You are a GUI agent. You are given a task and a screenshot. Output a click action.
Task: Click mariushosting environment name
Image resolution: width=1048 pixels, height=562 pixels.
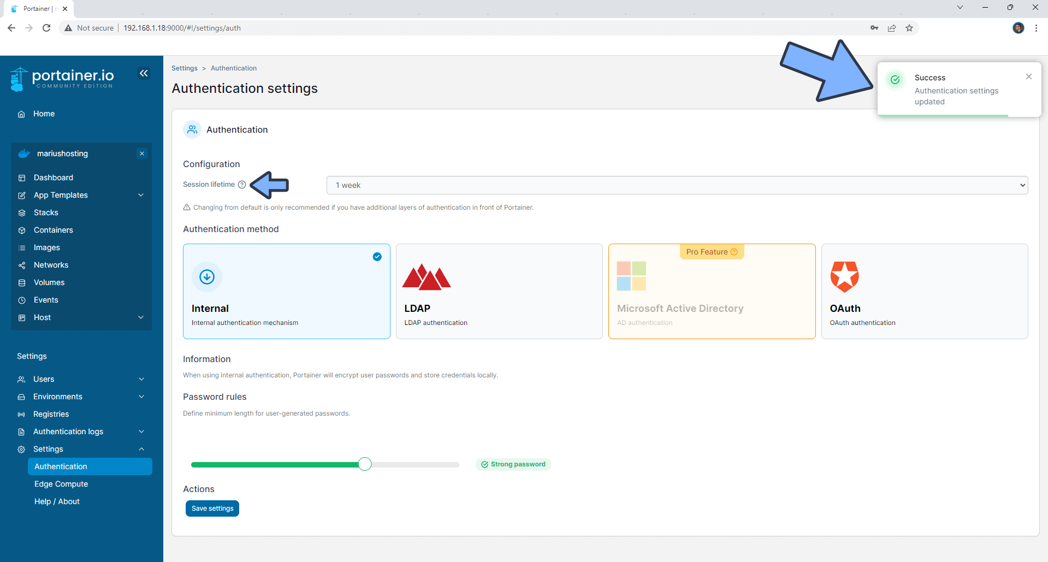(x=62, y=153)
